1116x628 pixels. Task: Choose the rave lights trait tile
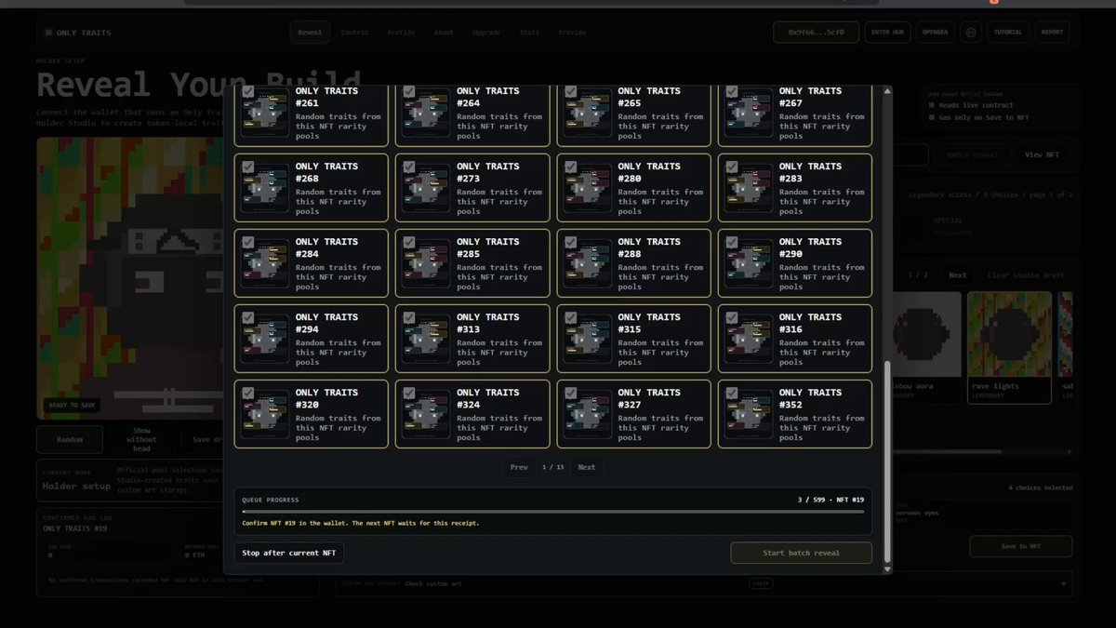click(1009, 347)
